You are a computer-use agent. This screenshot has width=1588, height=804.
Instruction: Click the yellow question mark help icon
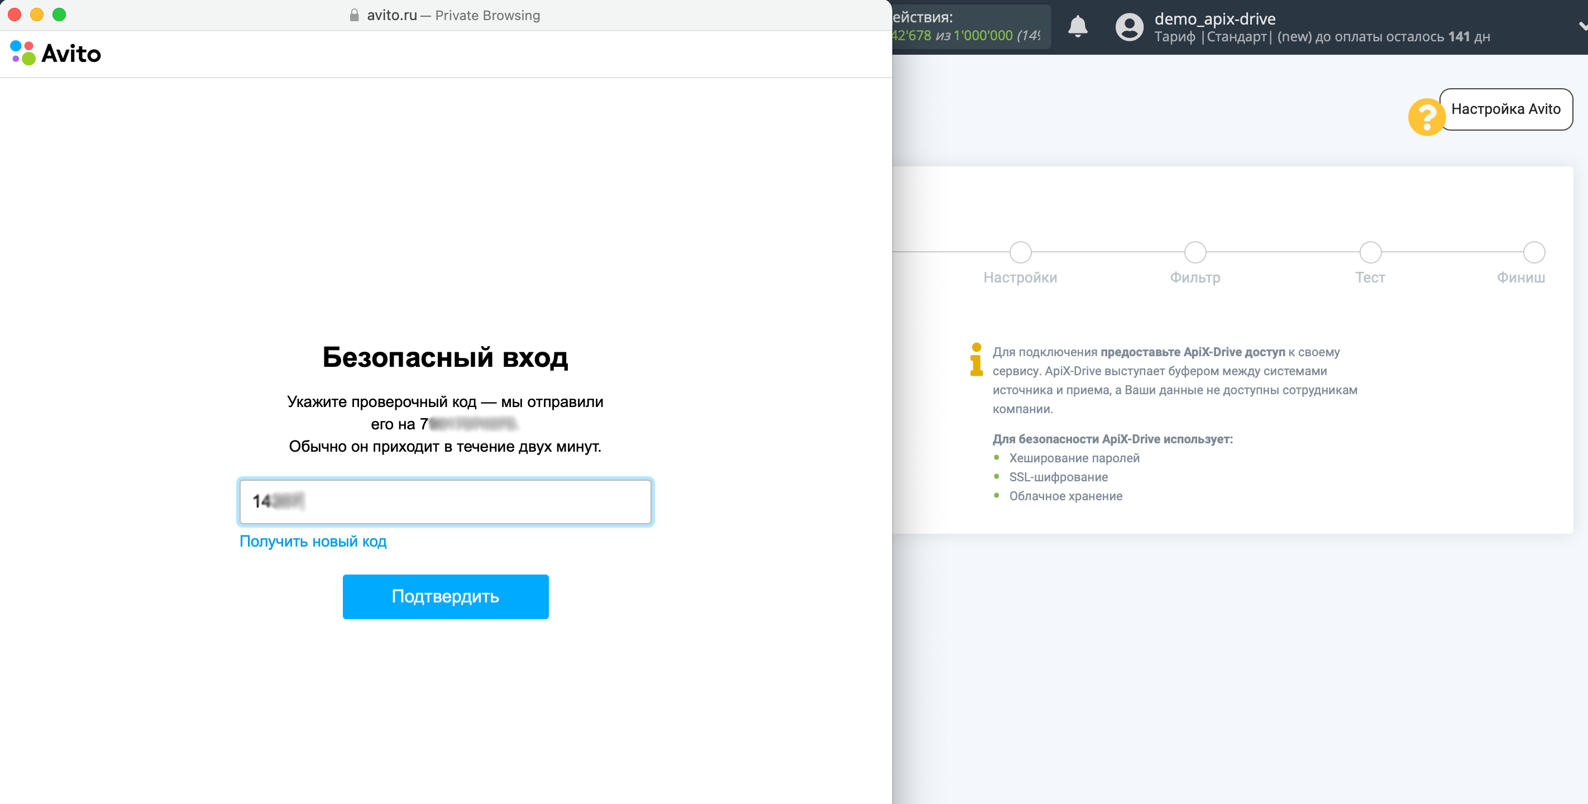pyautogui.click(x=1426, y=117)
